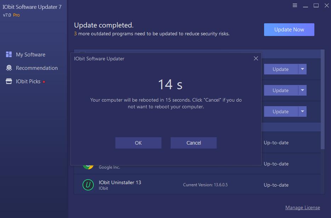This screenshot has height=218, width=331.
Task: Click the 14 s countdown timer
Action: pyautogui.click(x=170, y=85)
